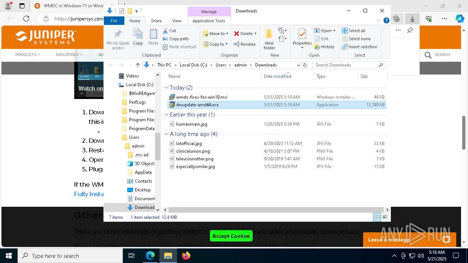This screenshot has height=263, width=468.
Task: Refresh the Edge browser page
Action: click(26, 19)
